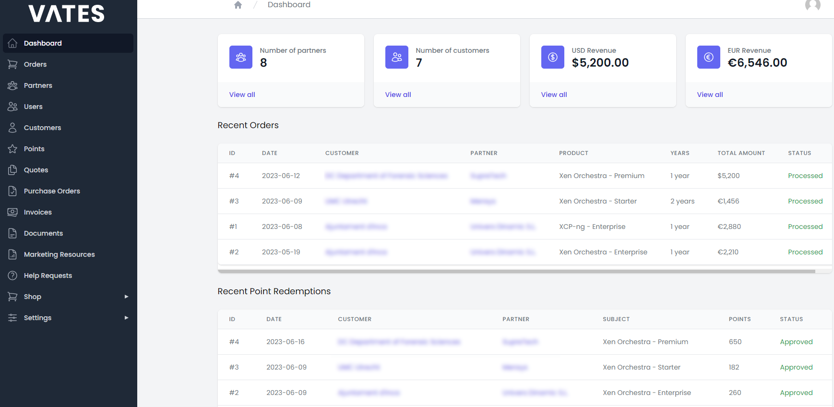Image resolution: width=834 pixels, height=407 pixels.
Task: Expand the Shop submenu arrow
Action: (x=126, y=297)
